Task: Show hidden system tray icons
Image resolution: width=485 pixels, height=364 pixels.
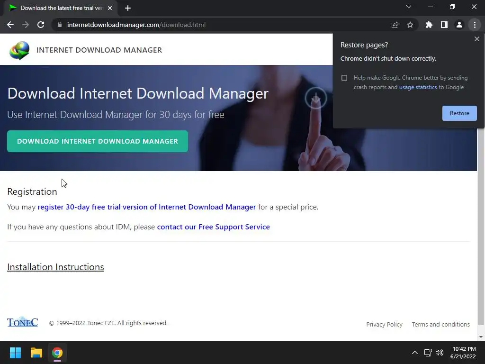Action: pyautogui.click(x=415, y=353)
